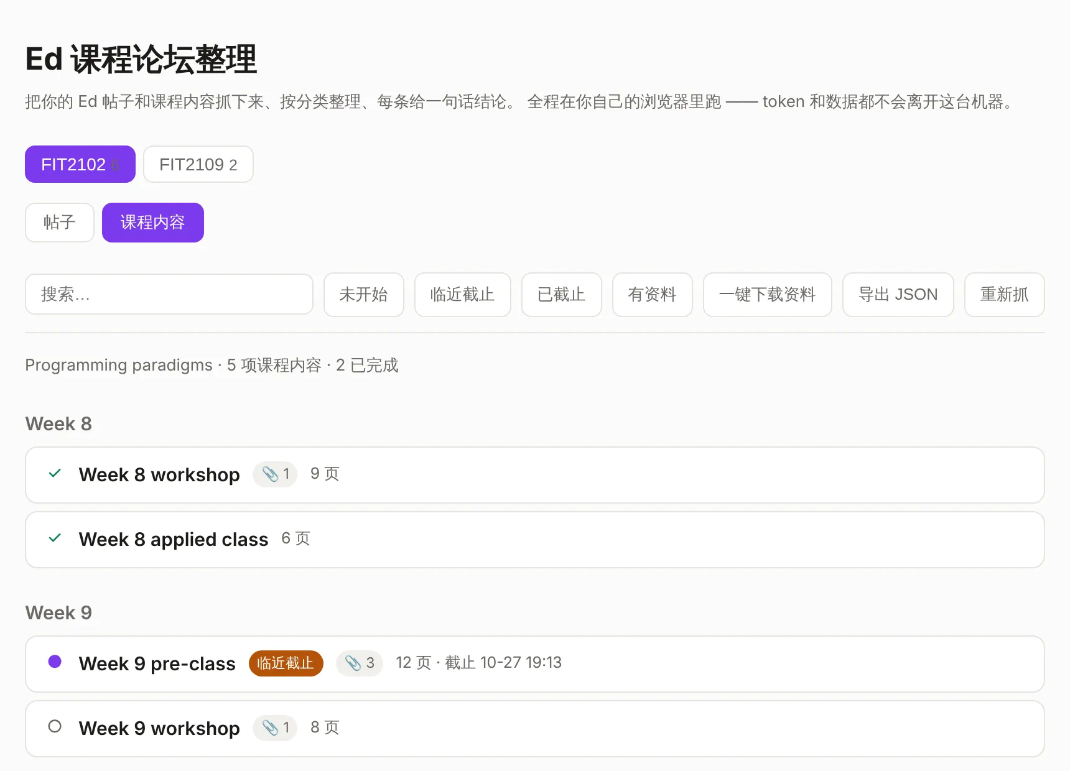Click the Week 9 section heading
The image size is (1070, 771).
point(58,613)
